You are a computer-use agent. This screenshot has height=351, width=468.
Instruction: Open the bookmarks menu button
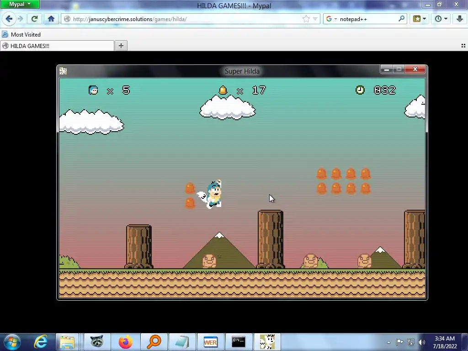click(x=420, y=19)
